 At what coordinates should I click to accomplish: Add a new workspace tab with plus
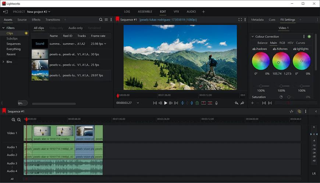[x=203, y=12]
